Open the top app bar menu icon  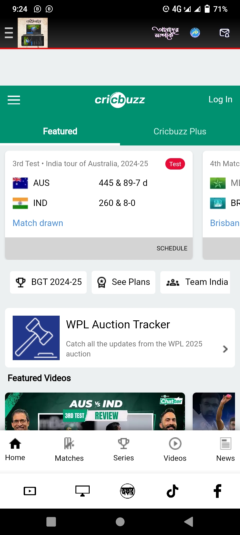click(9, 33)
